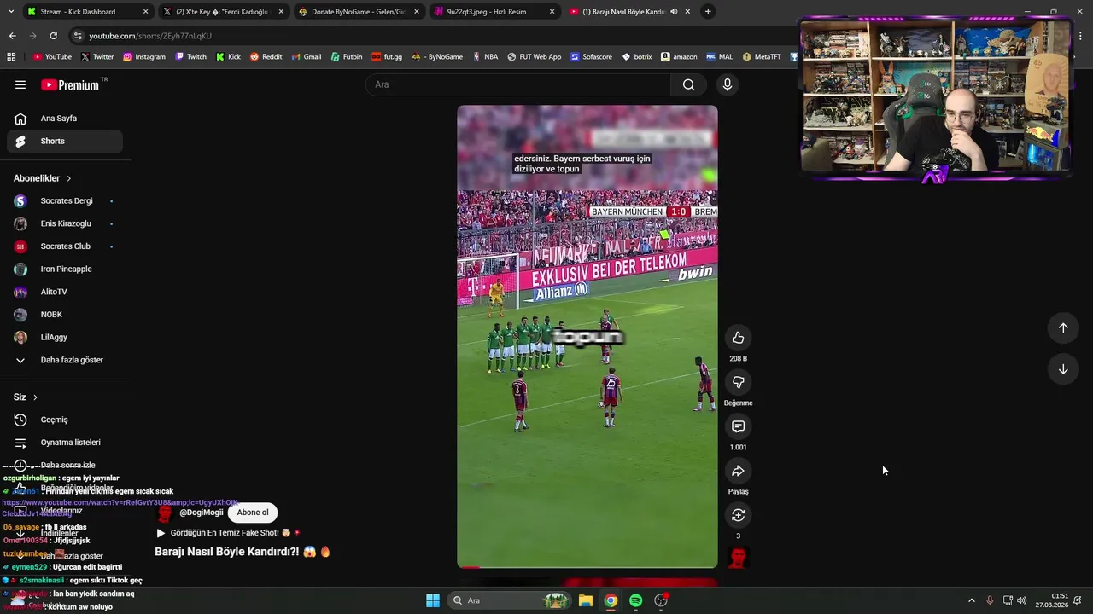Expand Daha fazla göster under subscriptions
This screenshot has height=614, width=1093.
[x=65, y=360]
